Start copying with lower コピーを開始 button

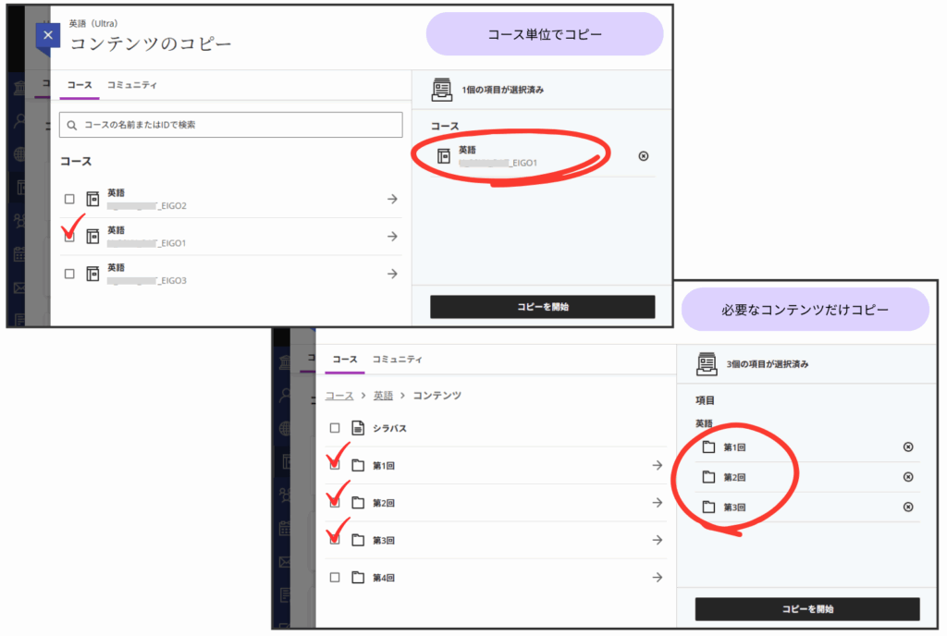click(807, 609)
